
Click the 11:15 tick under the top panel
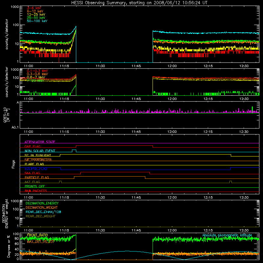pyautogui.click(x=64, y=66)
